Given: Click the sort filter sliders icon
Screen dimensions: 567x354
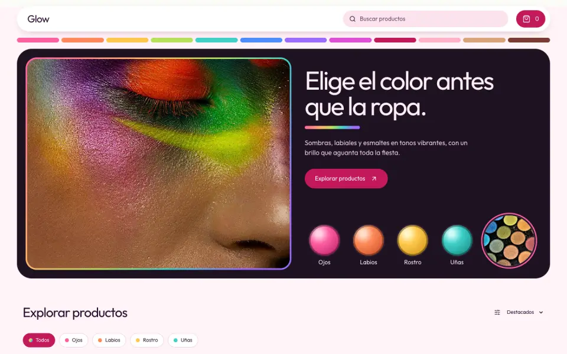Looking at the screenshot, I should [497, 312].
